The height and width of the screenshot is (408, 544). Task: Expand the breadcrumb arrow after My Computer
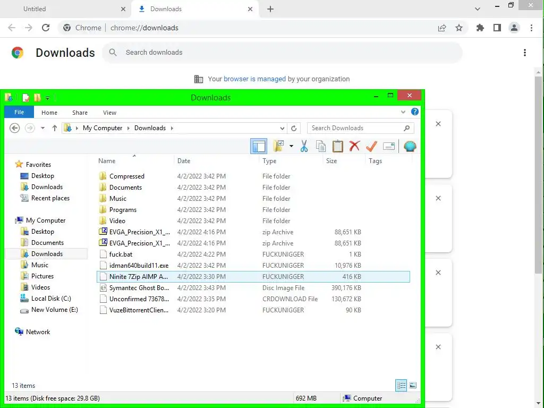click(x=129, y=128)
